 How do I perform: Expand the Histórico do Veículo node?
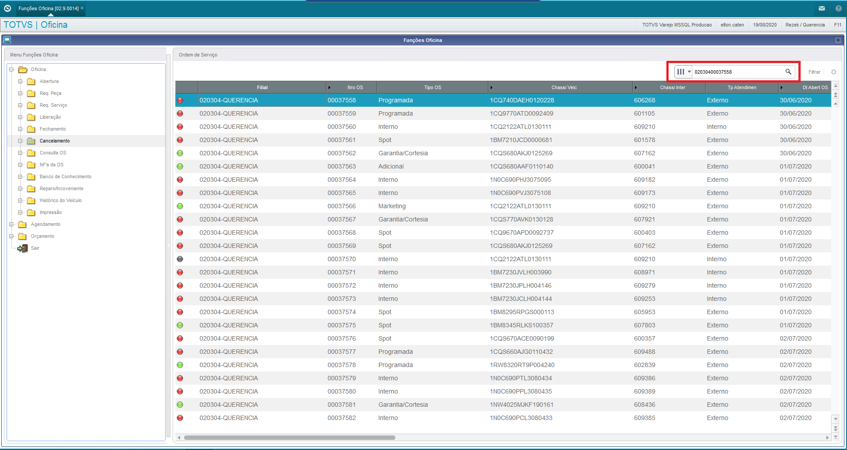point(20,200)
